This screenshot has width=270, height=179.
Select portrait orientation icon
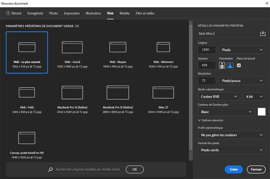222,65
